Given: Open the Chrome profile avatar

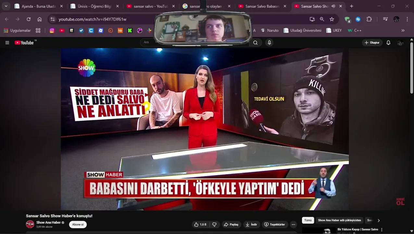Looking at the screenshot, I should coord(396,19).
